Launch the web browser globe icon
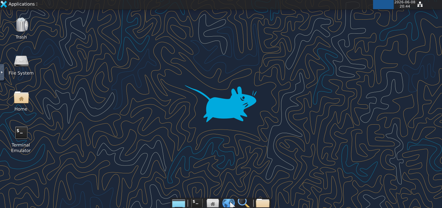Viewport: 442px width, 208px height. pos(229,203)
